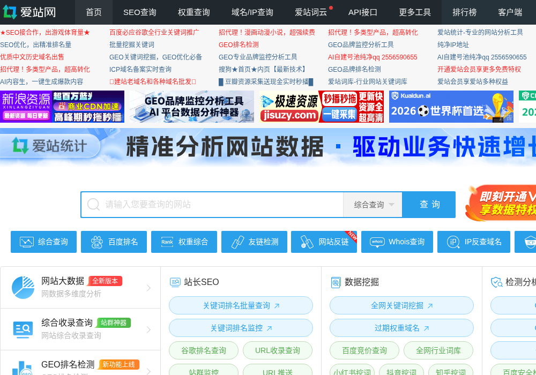Click the 友链检测 chain link icon
This screenshot has width=536, height=375.
coord(237,242)
